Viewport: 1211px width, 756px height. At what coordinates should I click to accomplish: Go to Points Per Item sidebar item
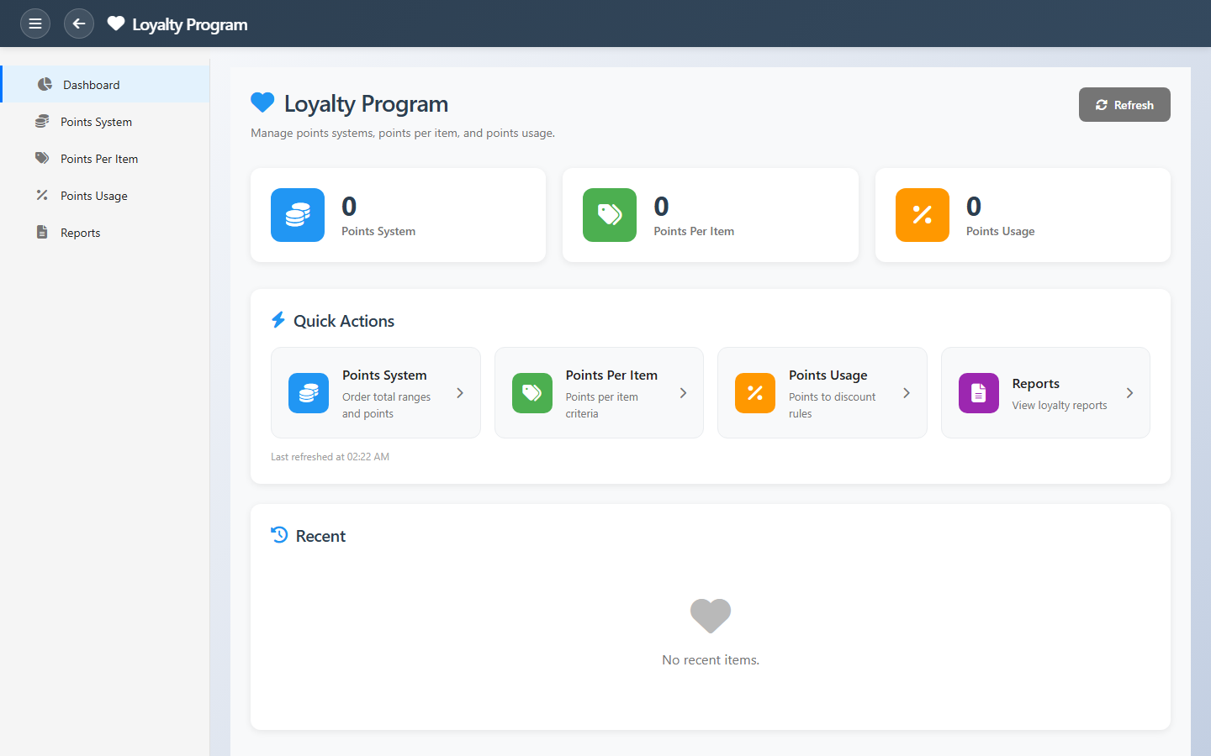coord(99,159)
